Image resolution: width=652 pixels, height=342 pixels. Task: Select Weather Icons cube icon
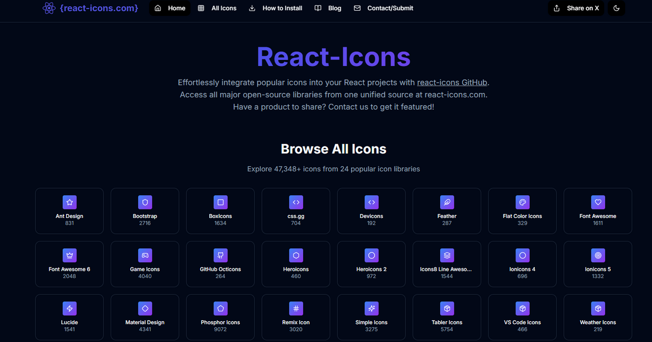click(598, 308)
